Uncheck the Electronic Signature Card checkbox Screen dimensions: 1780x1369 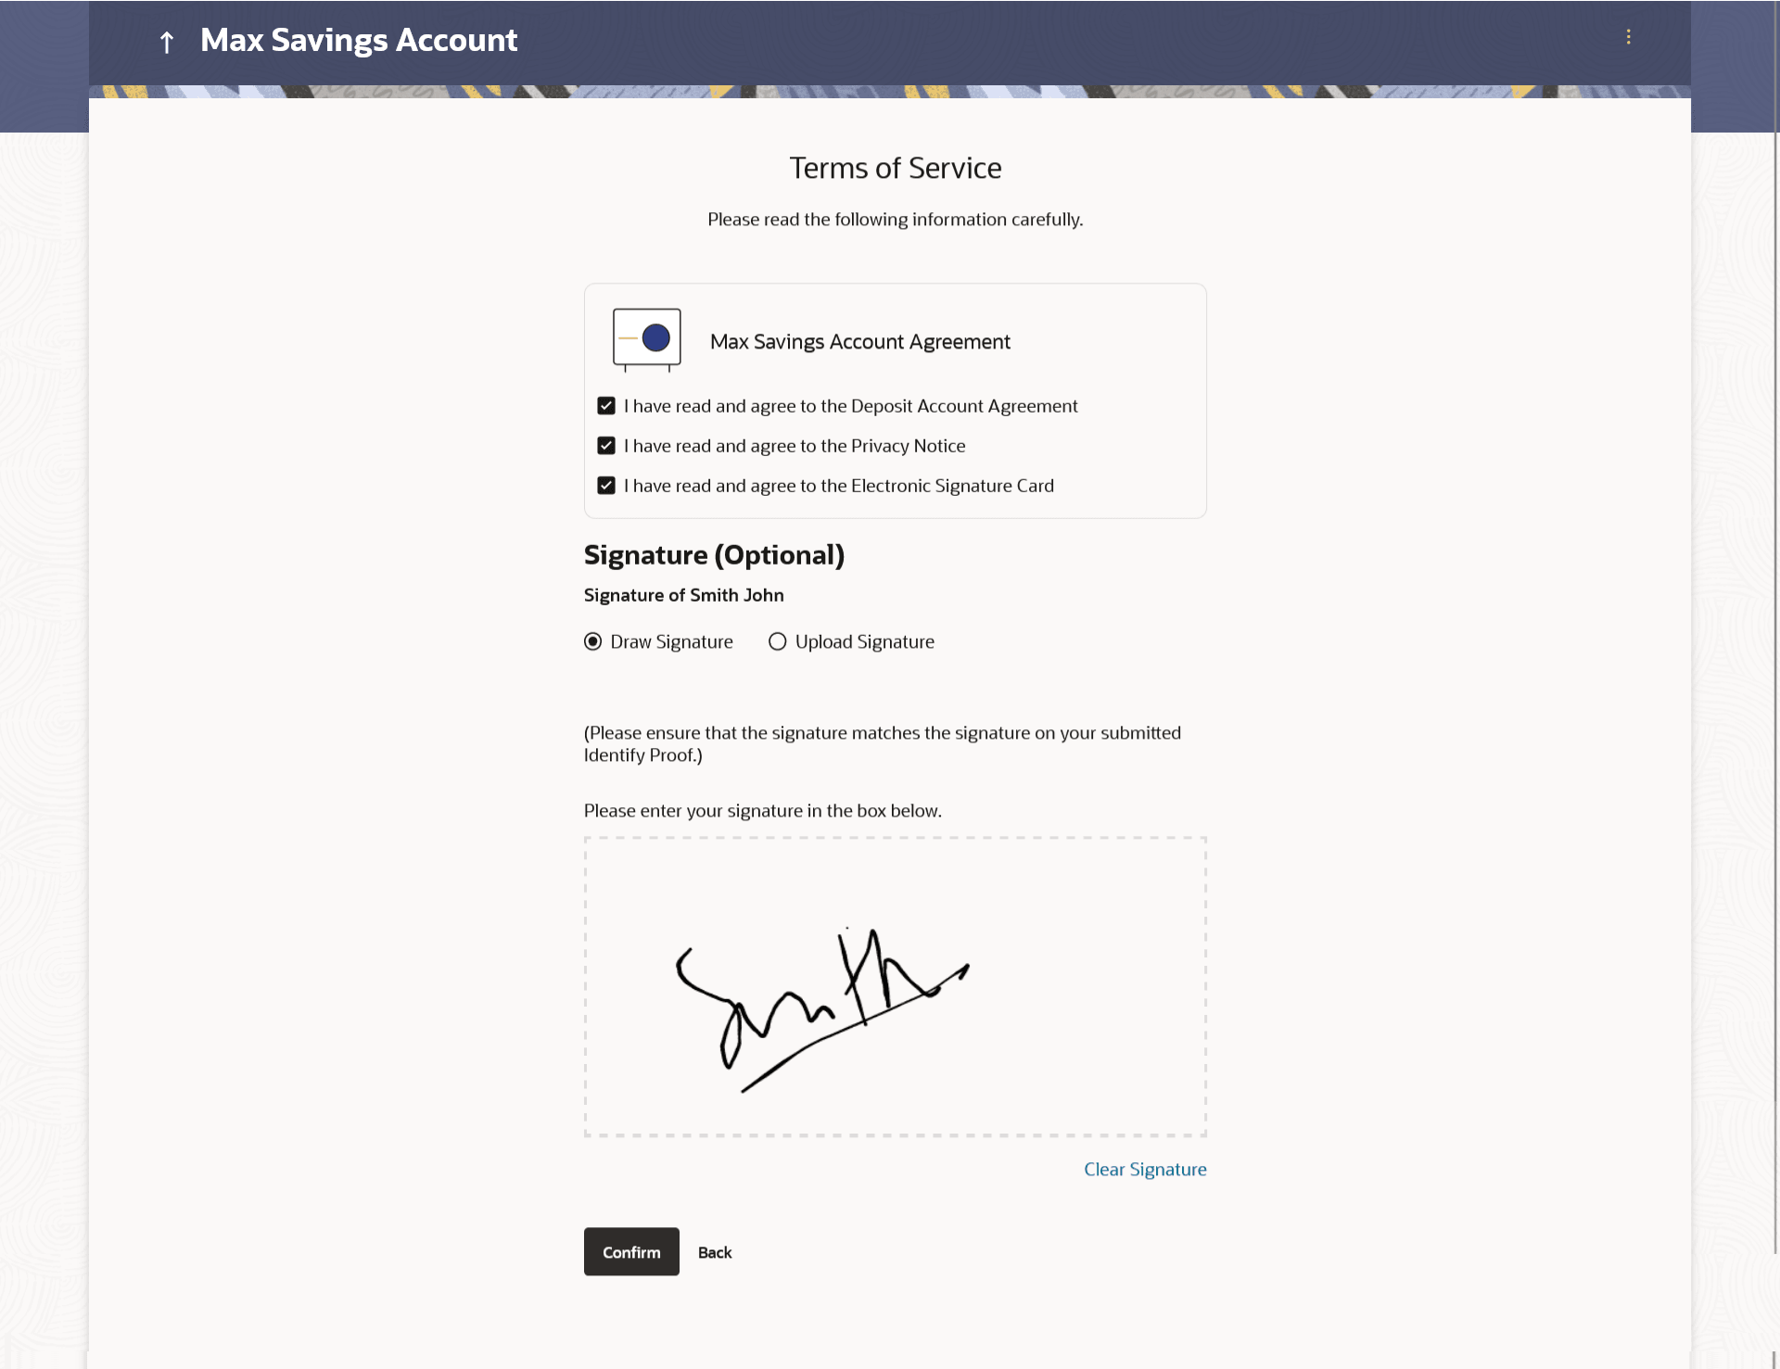(606, 486)
